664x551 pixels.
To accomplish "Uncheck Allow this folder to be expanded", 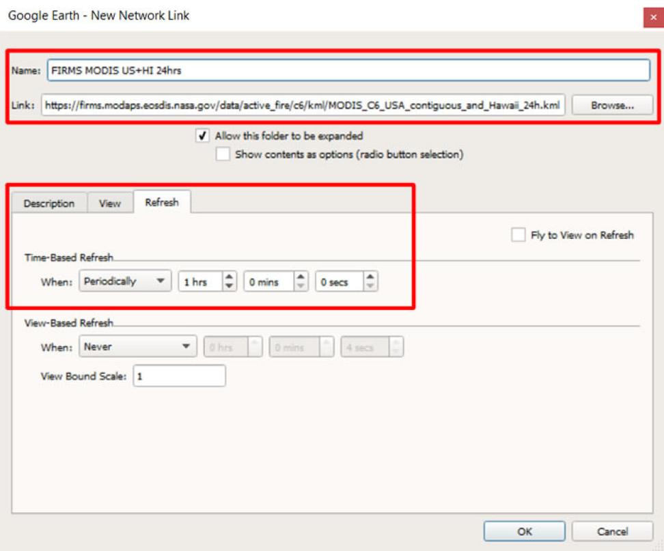I will (202, 136).
